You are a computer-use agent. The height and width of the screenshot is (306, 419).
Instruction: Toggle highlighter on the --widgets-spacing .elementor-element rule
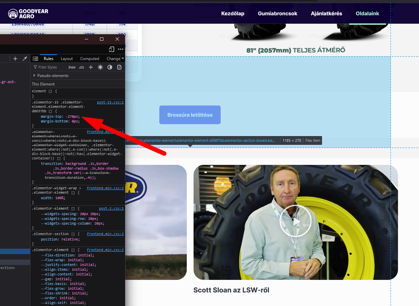coord(73,209)
